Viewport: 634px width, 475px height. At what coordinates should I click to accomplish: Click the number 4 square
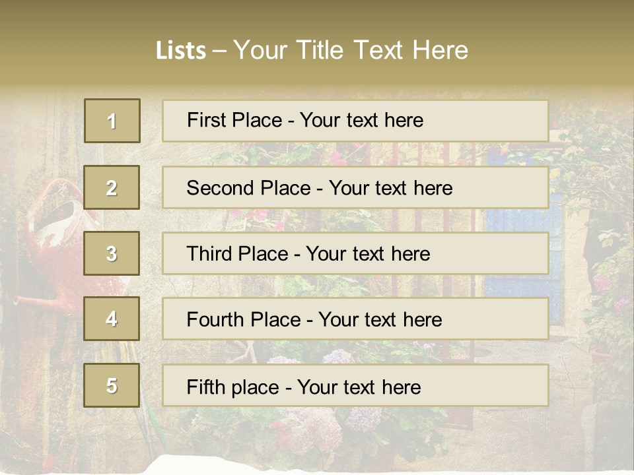click(112, 319)
